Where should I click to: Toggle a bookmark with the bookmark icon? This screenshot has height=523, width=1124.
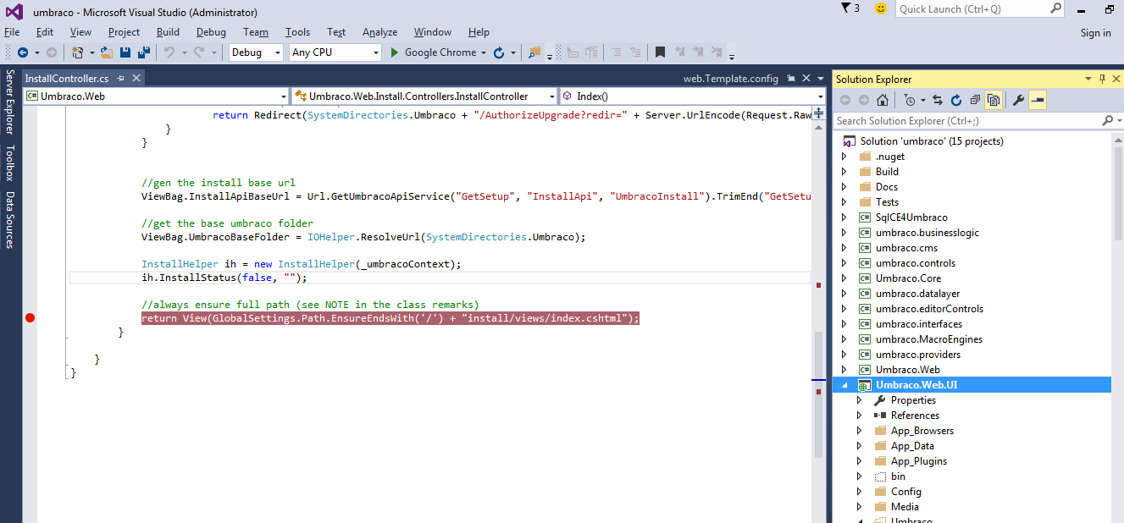660,52
